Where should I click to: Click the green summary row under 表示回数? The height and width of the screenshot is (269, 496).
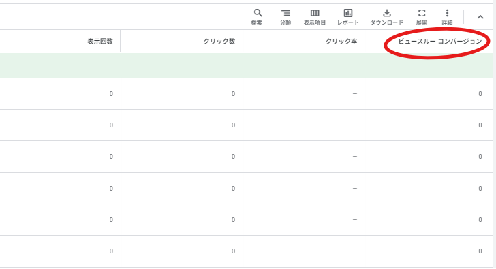[60, 65]
